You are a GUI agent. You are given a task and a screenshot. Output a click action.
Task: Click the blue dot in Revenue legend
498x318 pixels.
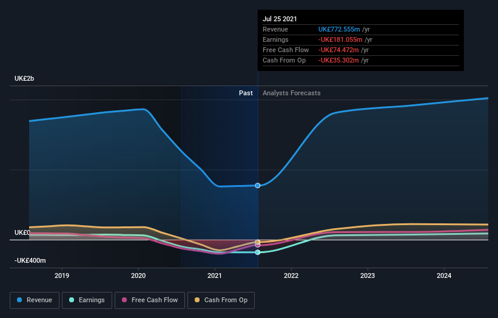tap(19, 300)
